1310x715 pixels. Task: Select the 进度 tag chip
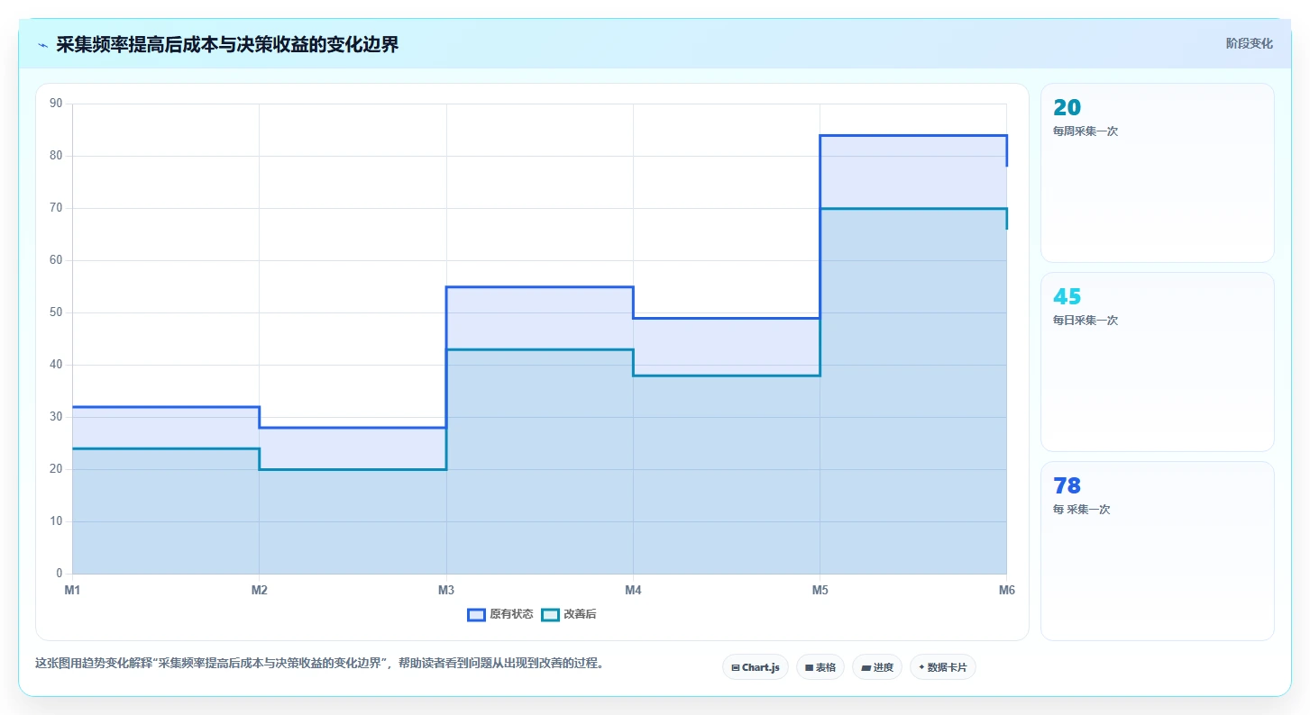pos(877,667)
